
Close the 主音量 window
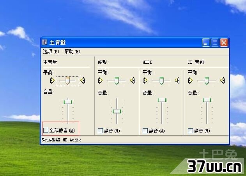(x=224, y=42)
